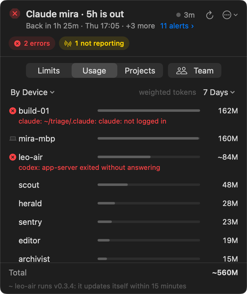The image size is (247, 294).
Task: Click the not-reporting antenna icon
Action: pyautogui.click(x=68, y=44)
